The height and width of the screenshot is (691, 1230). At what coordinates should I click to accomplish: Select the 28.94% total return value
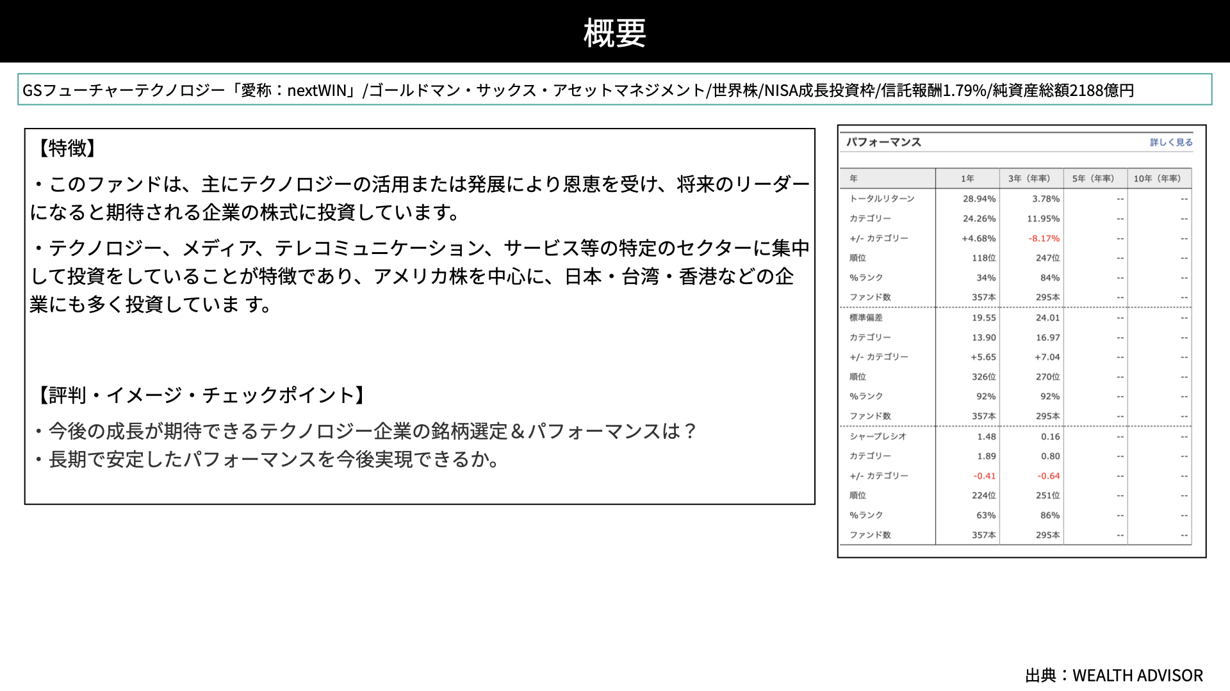point(979,199)
